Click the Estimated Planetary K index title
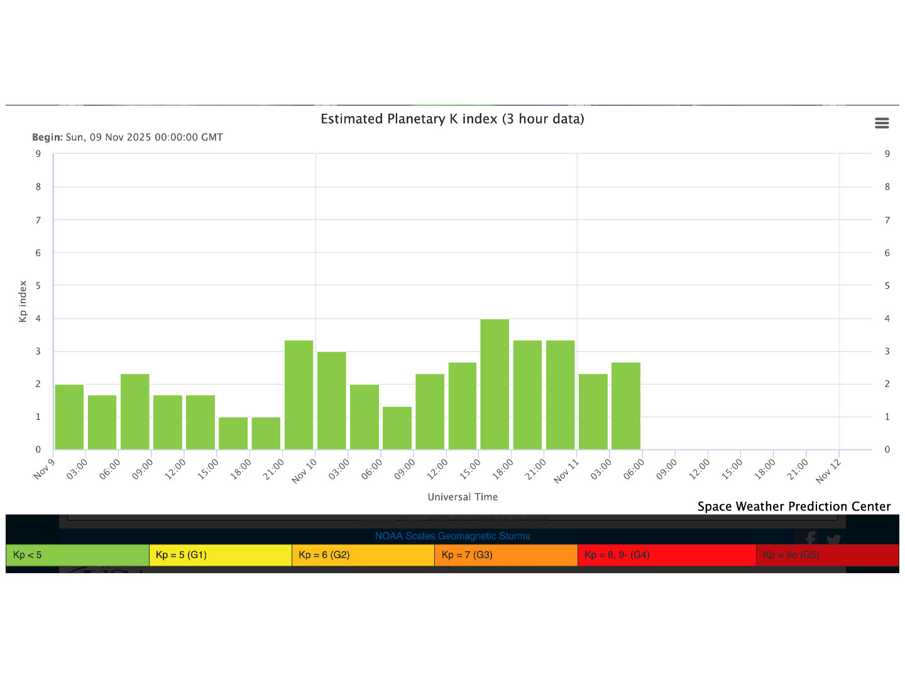The image size is (905, 678). click(452, 119)
